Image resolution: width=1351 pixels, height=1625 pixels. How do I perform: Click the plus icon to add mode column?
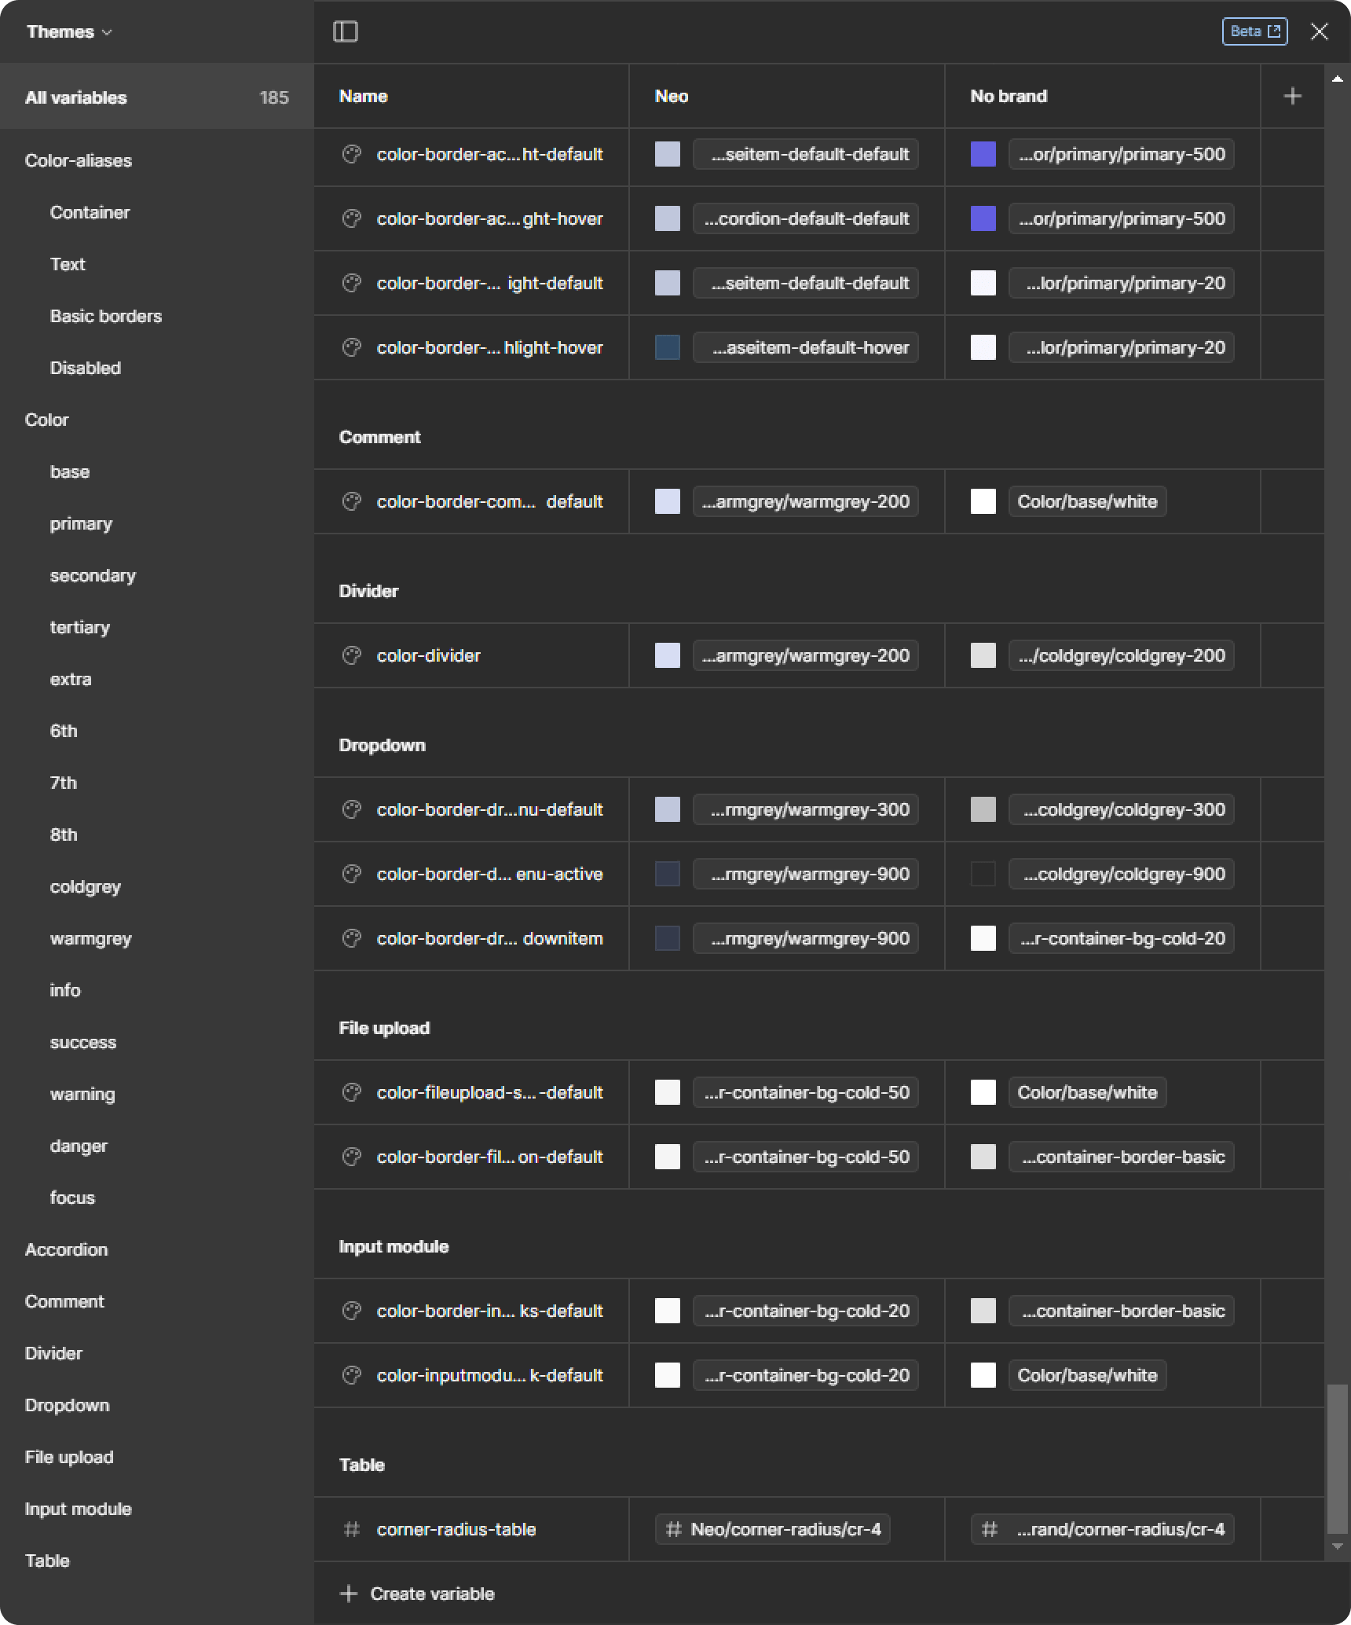[1292, 96]
